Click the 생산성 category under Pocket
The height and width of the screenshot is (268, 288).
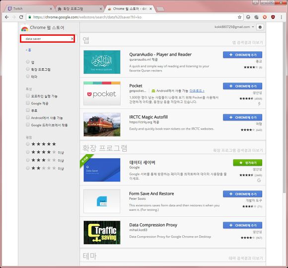click(x=257, y=93)
